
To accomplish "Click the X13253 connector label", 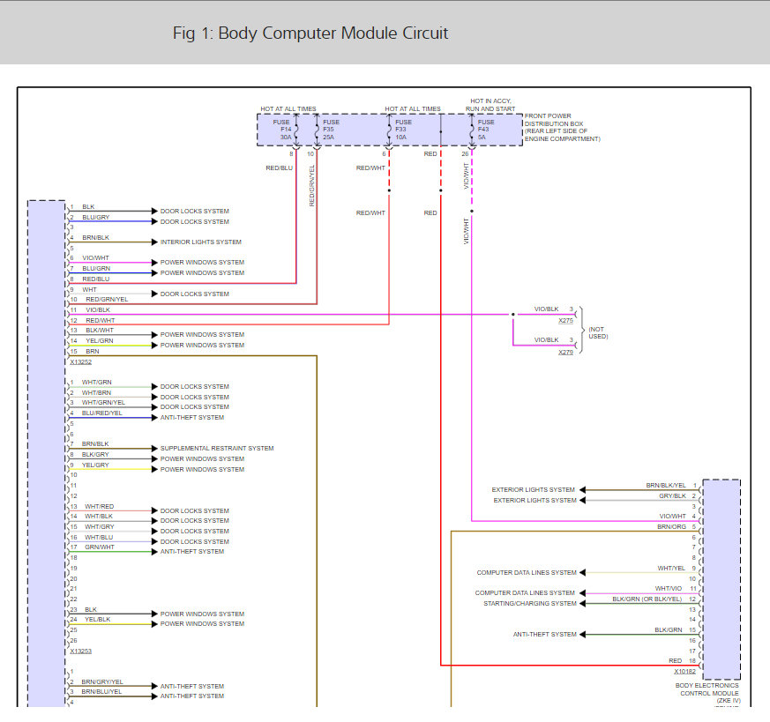I will point(80,651).
